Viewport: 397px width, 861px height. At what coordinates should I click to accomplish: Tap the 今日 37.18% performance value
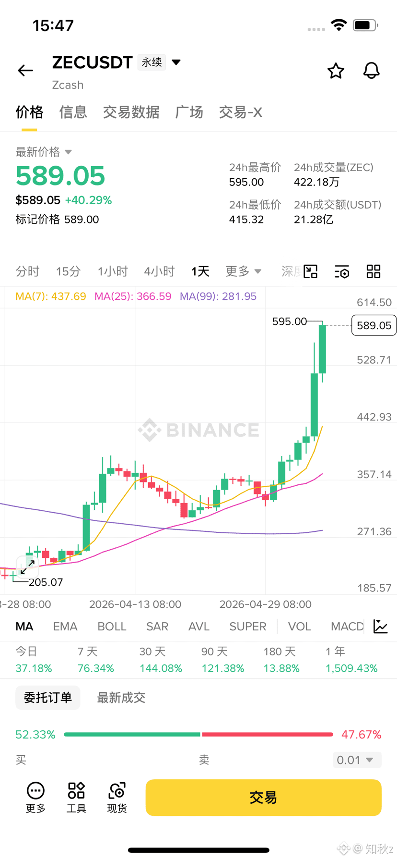[34, 668]
